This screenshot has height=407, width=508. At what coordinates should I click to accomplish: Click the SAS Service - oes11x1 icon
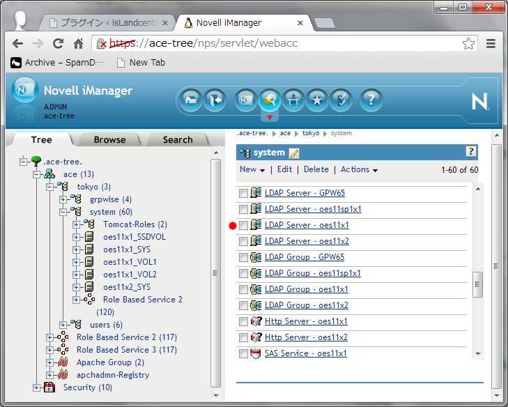[x=256, y=353]
